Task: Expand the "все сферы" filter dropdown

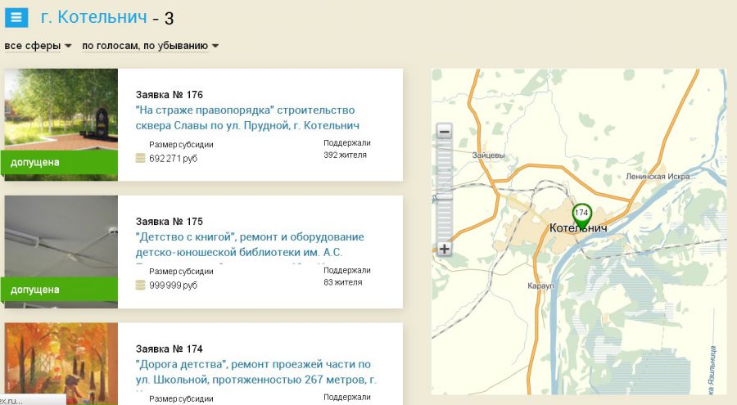Action: 38,46
